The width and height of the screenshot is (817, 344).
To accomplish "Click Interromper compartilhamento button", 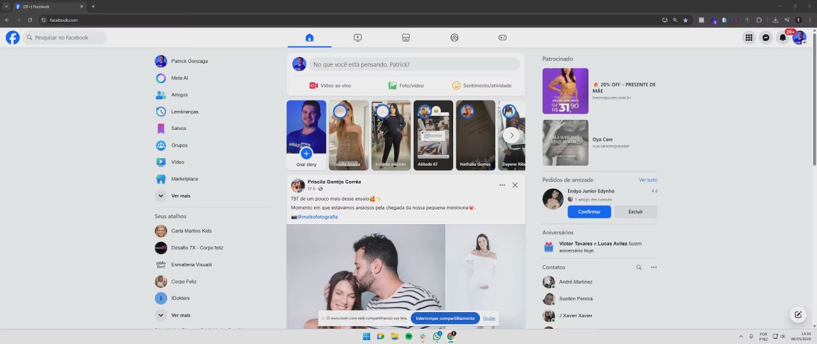I will tap(445, 318).
